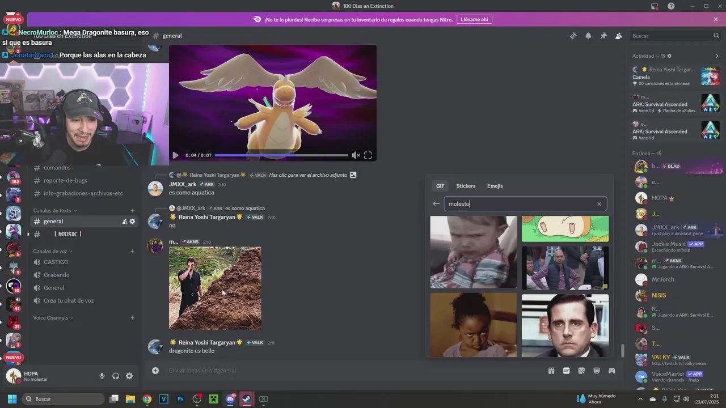Switch to the GIF tab
Image resolution: width=726 pixels, height=408 pixels.
[440, 186]
